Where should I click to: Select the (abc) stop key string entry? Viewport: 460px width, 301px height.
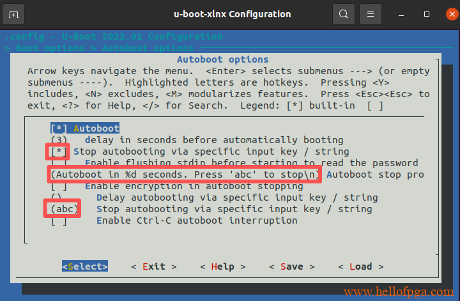pos(63,209)
